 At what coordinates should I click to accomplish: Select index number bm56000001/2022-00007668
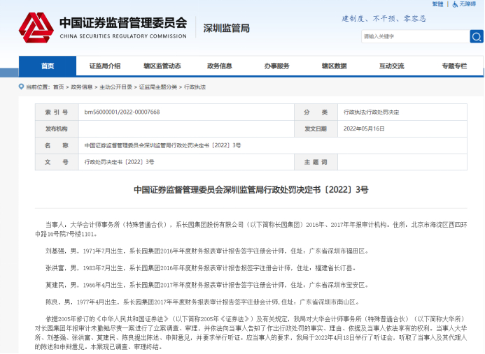tap(122, 112)
